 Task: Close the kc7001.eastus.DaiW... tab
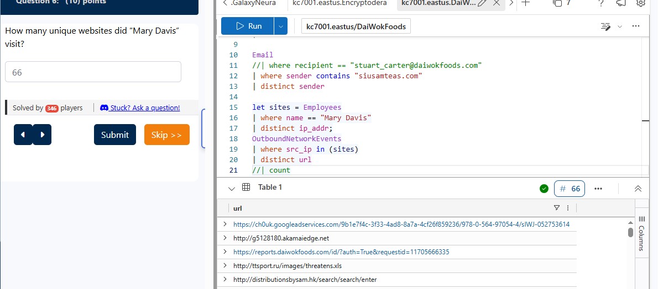tap(496, 3)
